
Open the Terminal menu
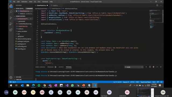pyautogui.click(x=45, y=2)
